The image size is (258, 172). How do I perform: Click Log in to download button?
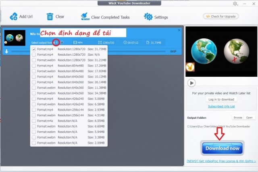pos(221,99)
